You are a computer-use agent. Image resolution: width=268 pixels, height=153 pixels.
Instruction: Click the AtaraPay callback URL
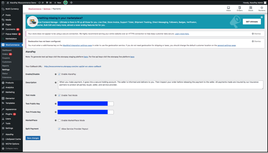pos(73,67)
